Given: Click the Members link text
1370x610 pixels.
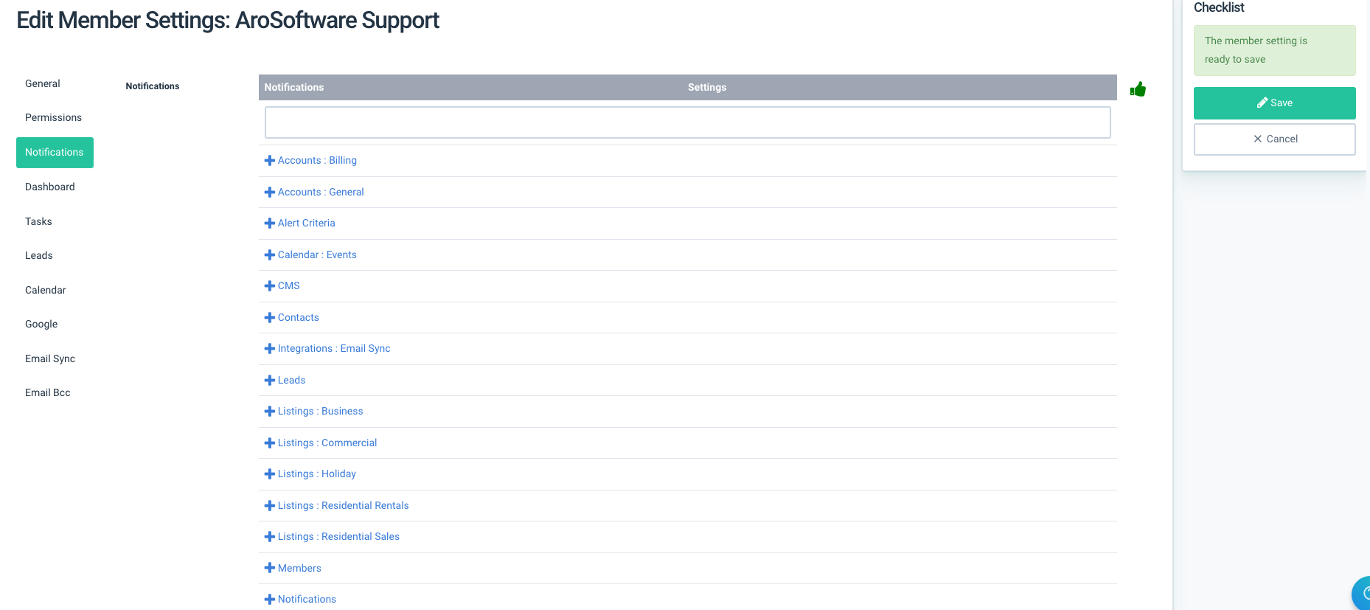Looking at the screenshot, I should (299, 568).
